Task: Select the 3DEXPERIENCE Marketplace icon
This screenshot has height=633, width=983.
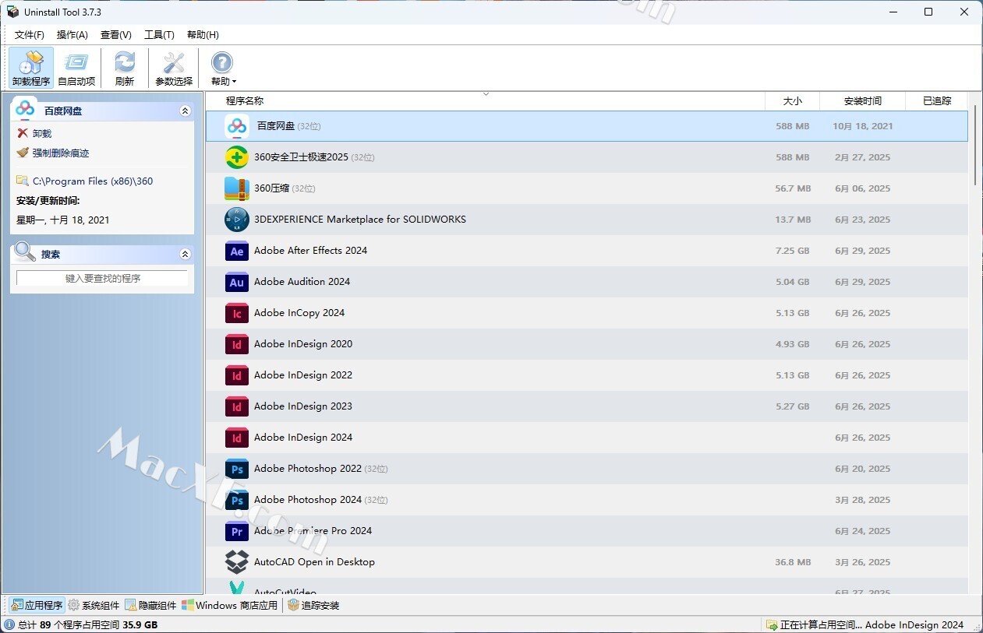Action: pyautogui.click(x=237, y=220)
